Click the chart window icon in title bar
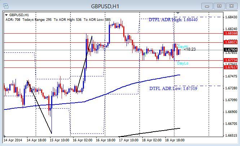Viewport: 240px width, 146px height. click(6, 6)
